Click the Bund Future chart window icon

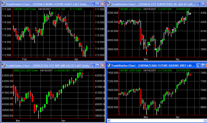(3, 4)
